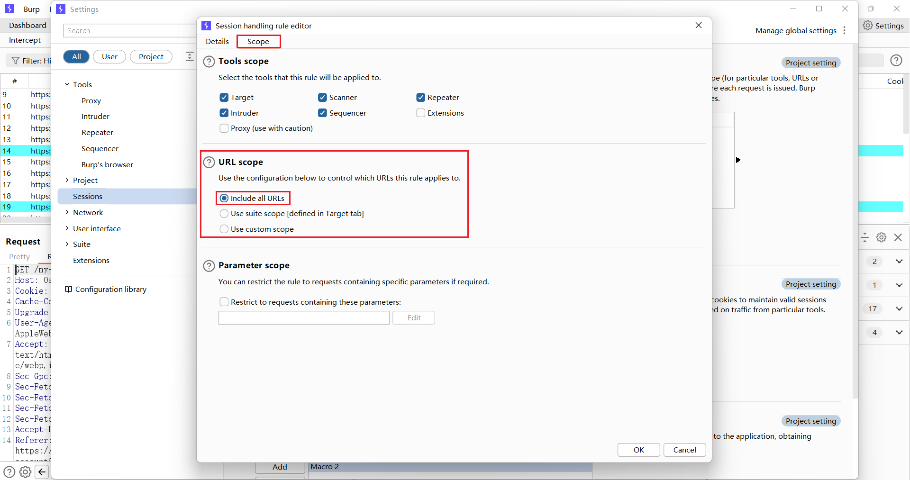Select the All settings filter
The width and height of the screenshot is (910, 480).
click(x=76, y=57)
